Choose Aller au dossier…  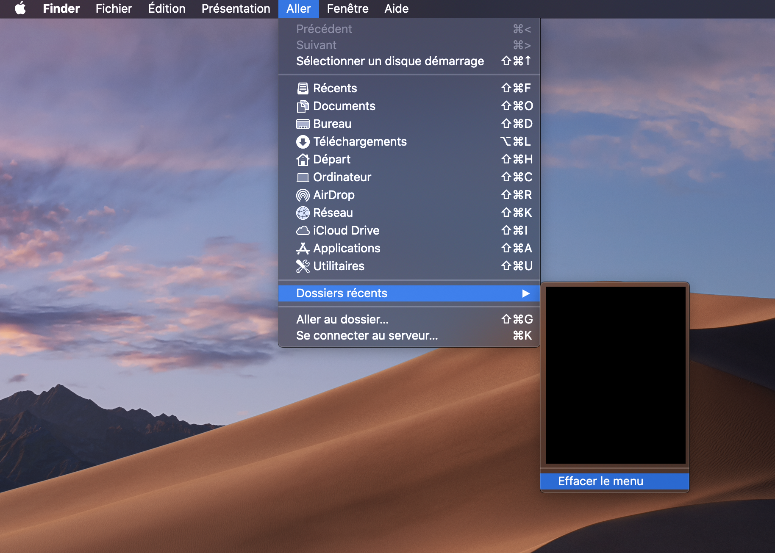pos(409,319)
